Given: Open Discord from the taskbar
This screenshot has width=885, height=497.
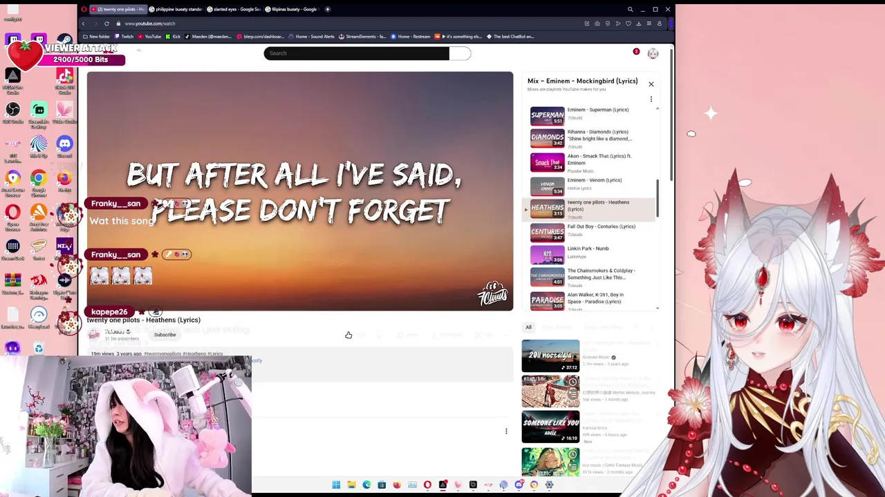Looking at the screenshot, I should coord(519,485).
